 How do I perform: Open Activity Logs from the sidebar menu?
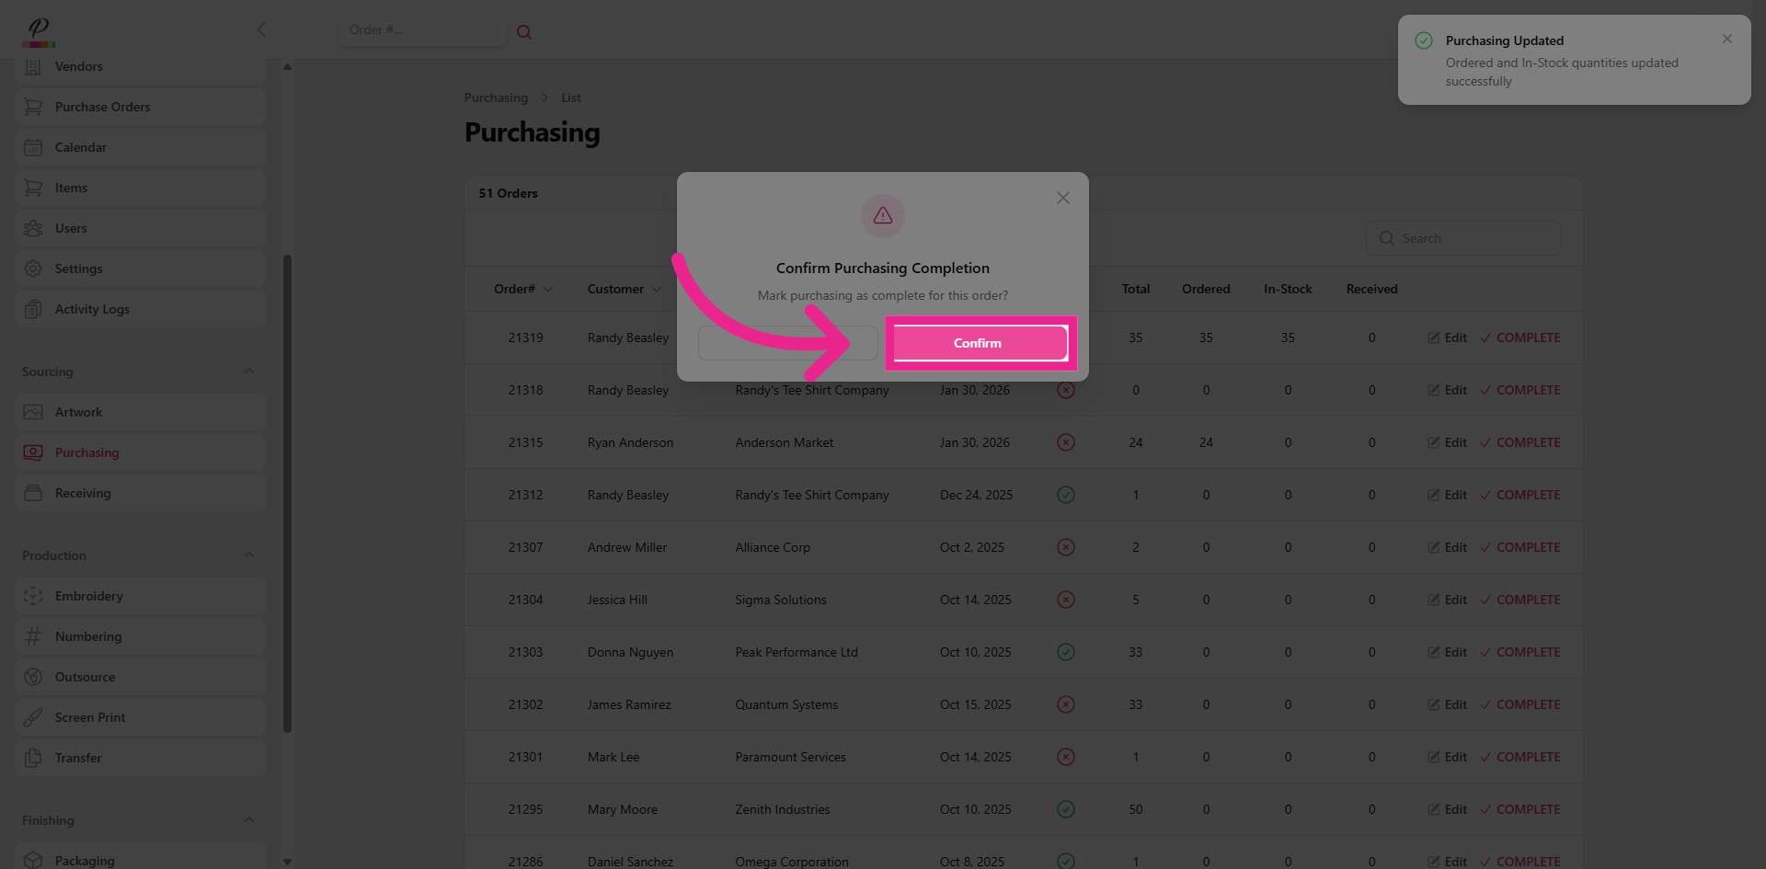[91, 309]
